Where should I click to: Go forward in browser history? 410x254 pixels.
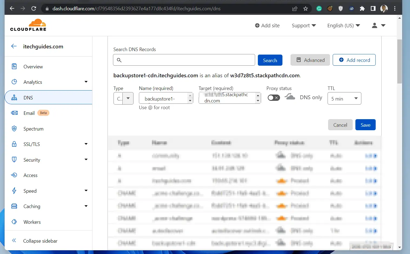[23, 8]
